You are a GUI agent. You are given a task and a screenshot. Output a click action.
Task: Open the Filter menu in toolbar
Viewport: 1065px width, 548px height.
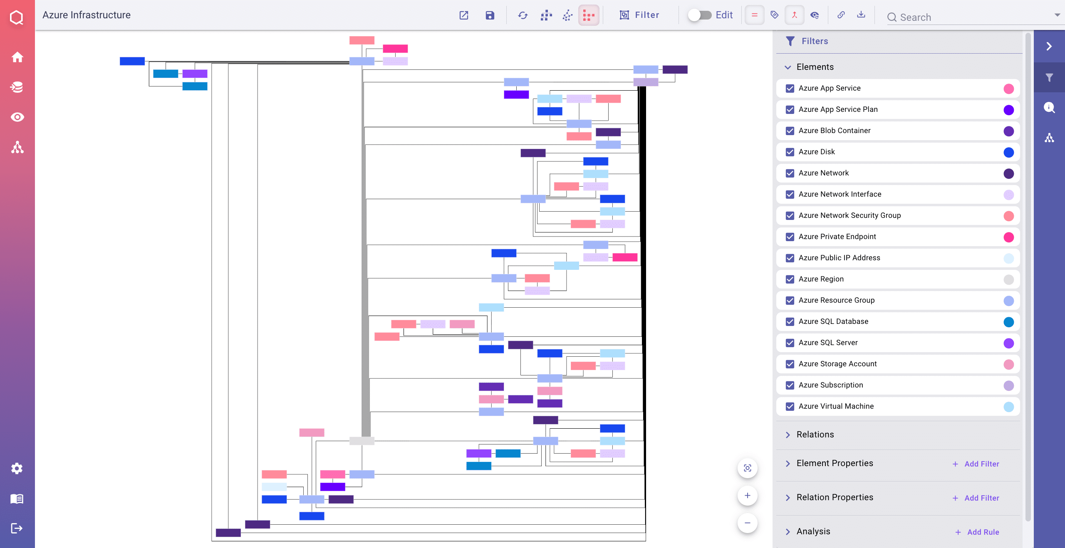[x=639, y=15]
